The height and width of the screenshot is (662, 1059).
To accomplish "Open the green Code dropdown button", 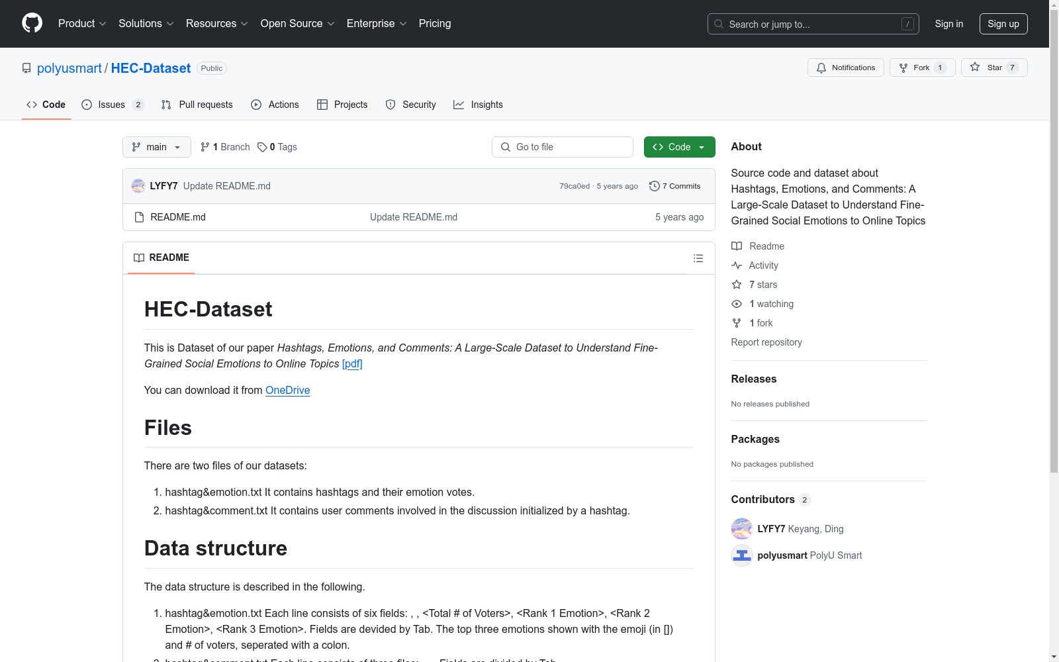I will pos(680,147).
